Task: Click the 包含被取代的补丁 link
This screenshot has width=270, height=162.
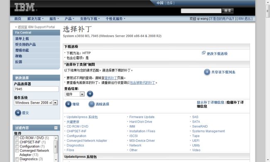Action: point(142,83)
